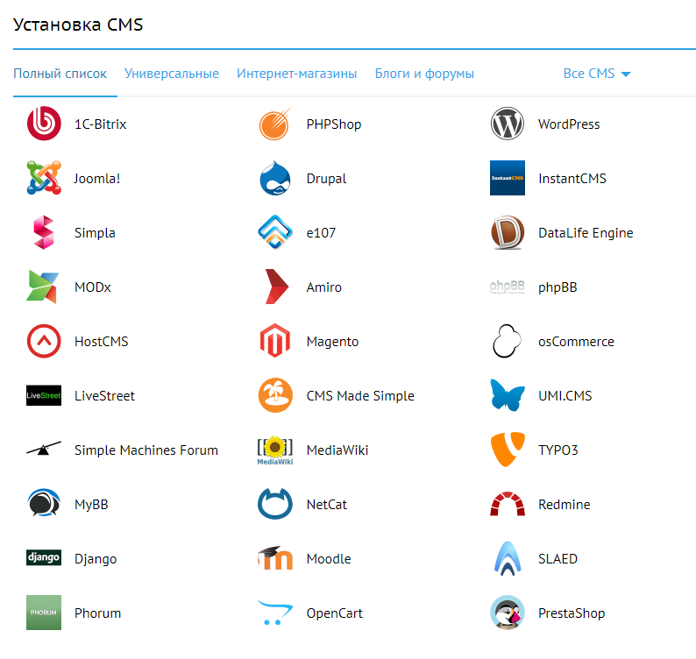Click the DataLife Engine D icon
The height and width of the screenshot is (659, 696).
508,232
